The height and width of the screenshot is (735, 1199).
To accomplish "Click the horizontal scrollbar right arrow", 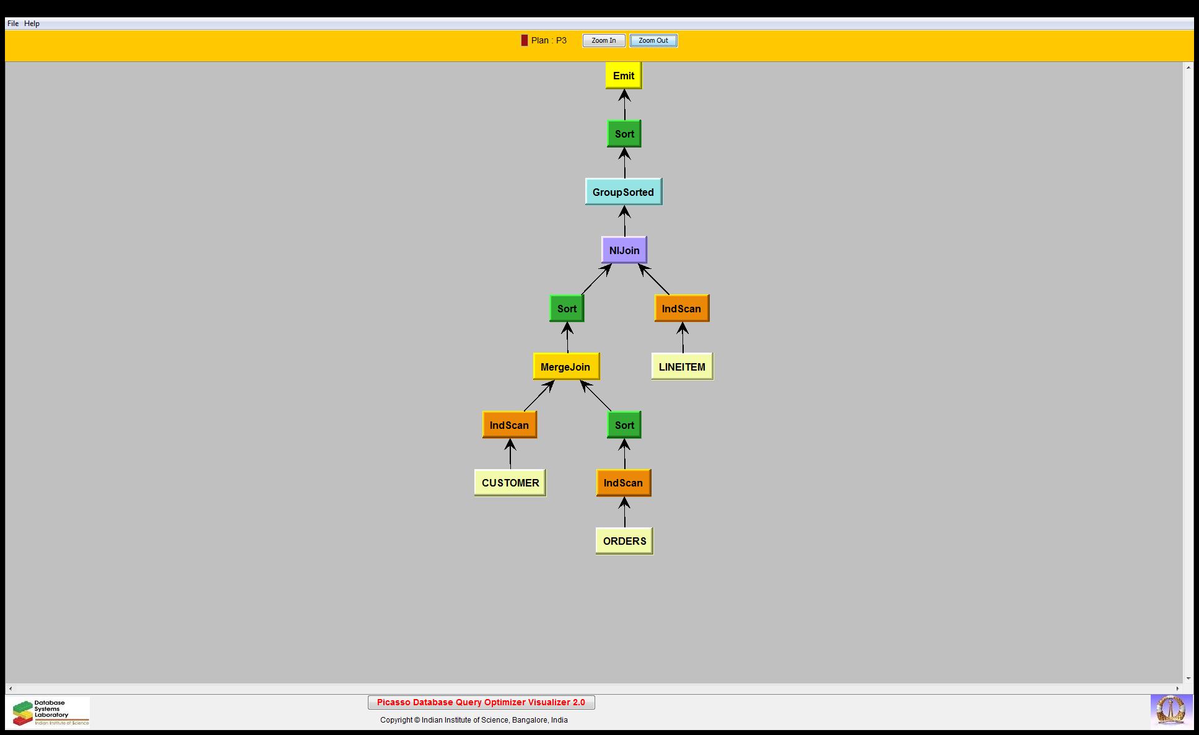I will (x=1177, y=689).
